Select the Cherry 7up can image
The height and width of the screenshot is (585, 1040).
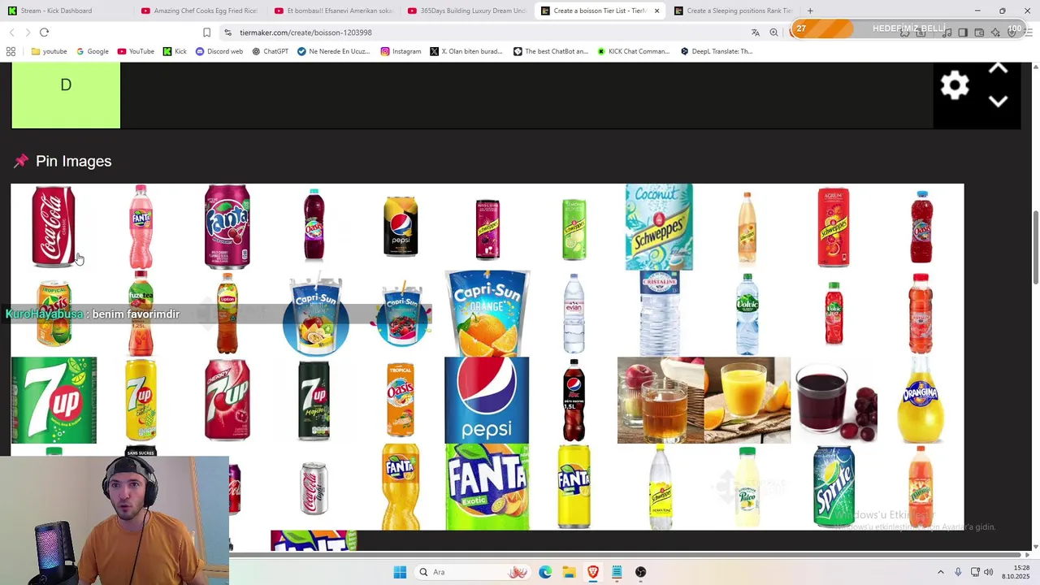tap(227, 400)
